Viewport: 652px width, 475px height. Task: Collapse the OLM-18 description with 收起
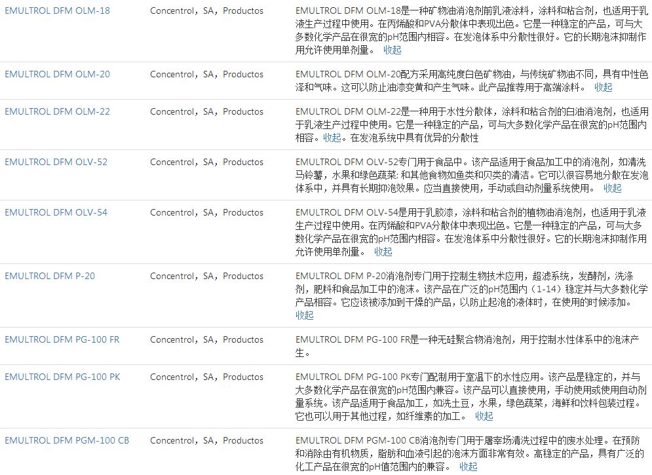[393, 50]
